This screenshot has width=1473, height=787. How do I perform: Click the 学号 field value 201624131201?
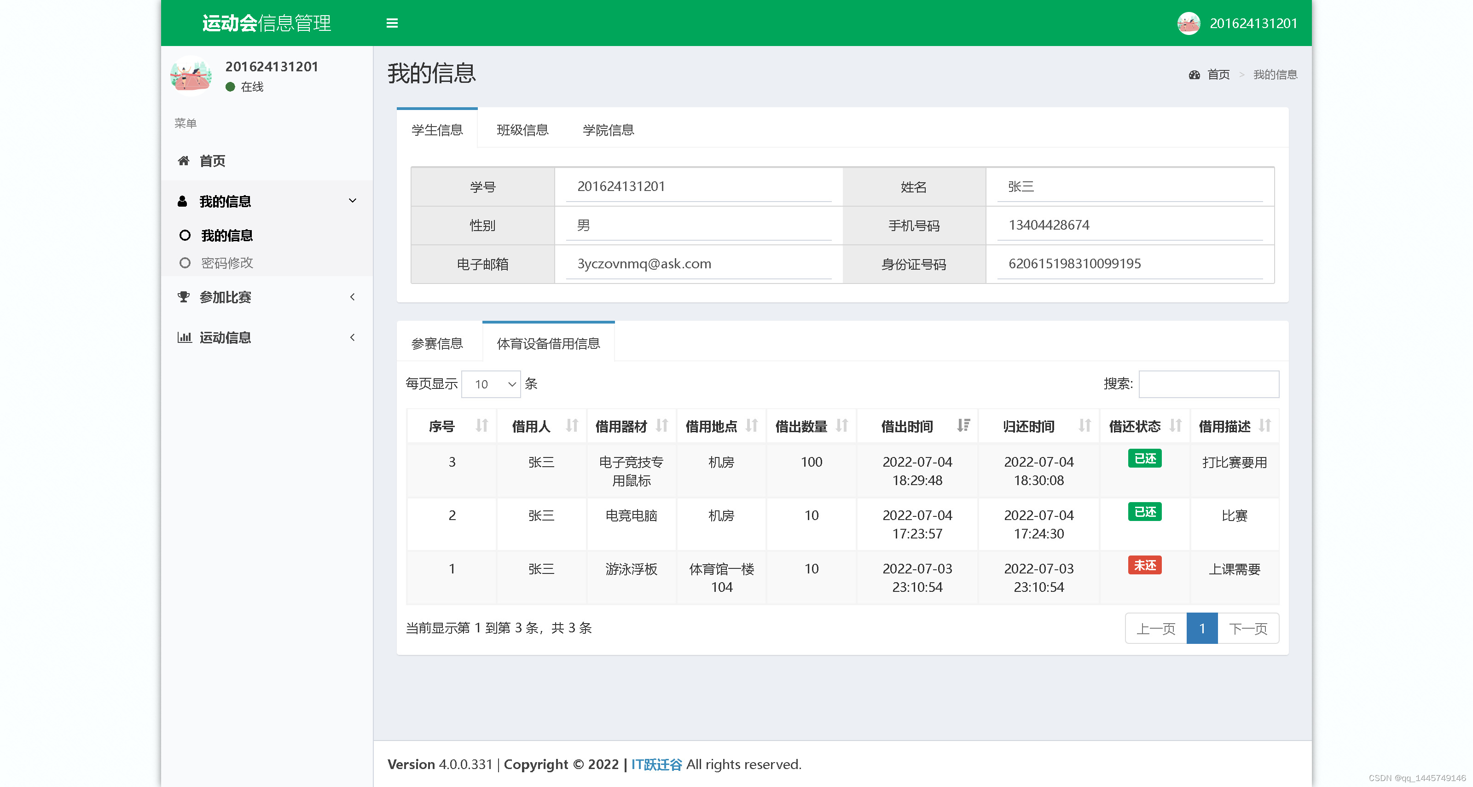pyautogui.click(x=698, y=187)
